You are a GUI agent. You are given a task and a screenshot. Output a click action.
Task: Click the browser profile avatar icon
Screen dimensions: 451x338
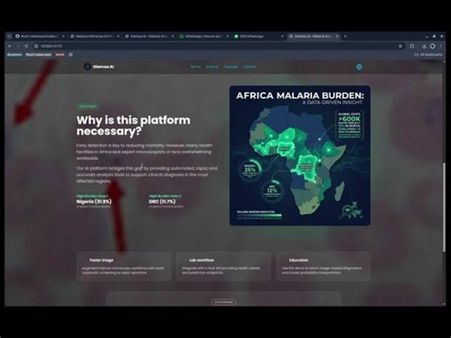(x=433, y=46)
